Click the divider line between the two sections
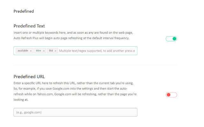Viewport: 204px width, 127px height. pos(95,65)
